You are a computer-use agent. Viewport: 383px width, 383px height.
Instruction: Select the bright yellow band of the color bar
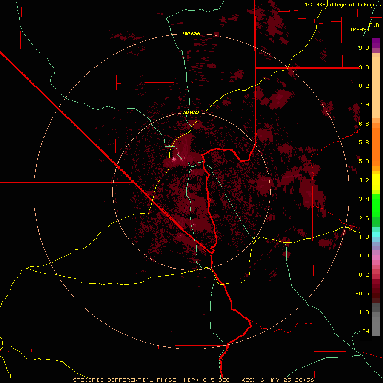[376, 182]
